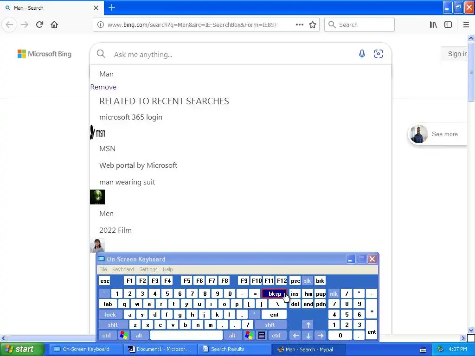Click the dark green Men film thumbnail
Screen dimensions: 475x356
[x=97, y=197]
